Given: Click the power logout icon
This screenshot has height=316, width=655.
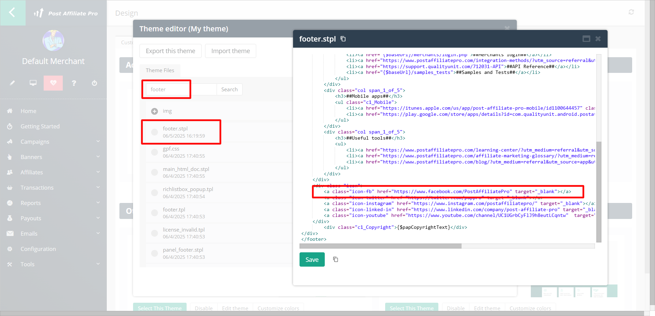Looking at the screenshot, I should point(94,83).
